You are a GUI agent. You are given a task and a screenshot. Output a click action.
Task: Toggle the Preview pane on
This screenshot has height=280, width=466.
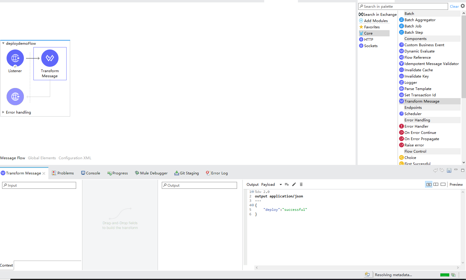[456, 184]
